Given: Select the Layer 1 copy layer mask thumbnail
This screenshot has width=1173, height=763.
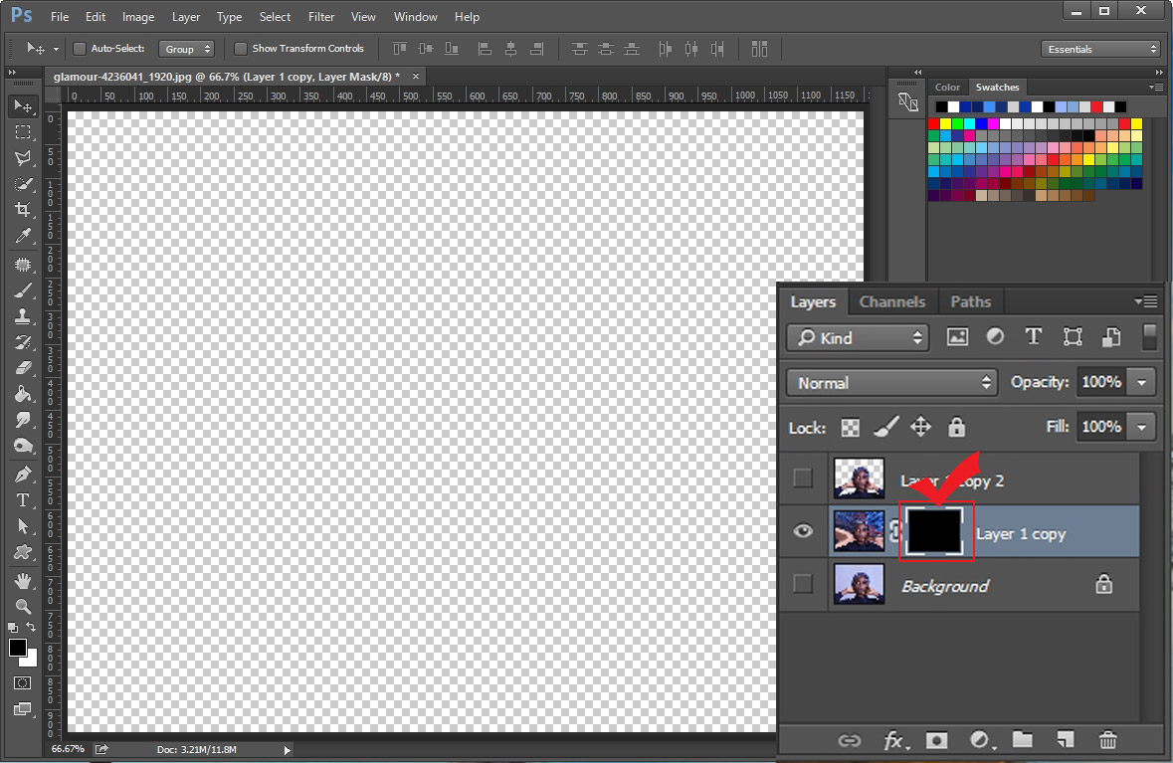Looking at the screenshot, I should pyautogui.click(x=934, y=530).
